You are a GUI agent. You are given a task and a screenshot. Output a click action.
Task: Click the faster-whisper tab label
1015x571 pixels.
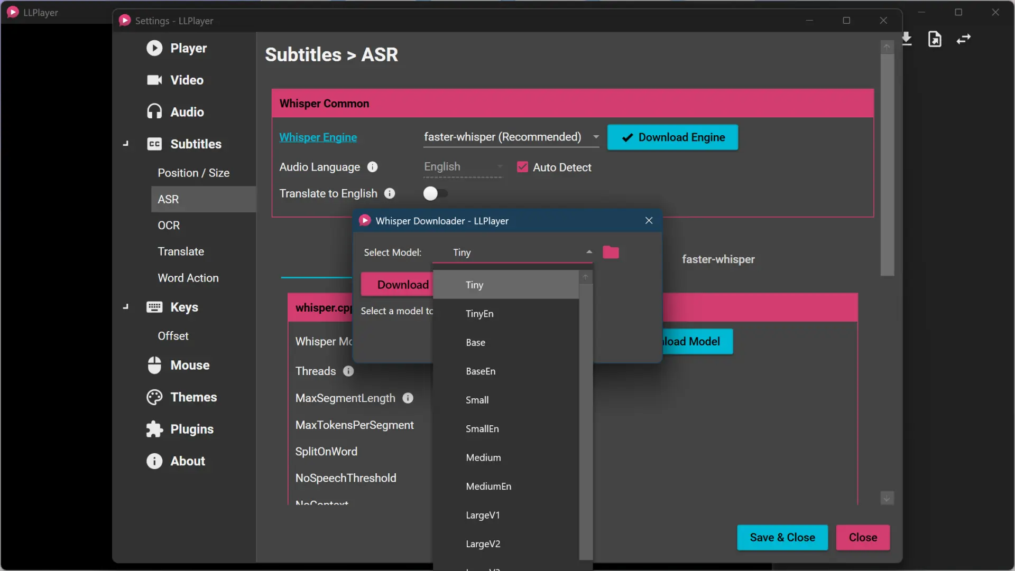click(x=718, y=259)
